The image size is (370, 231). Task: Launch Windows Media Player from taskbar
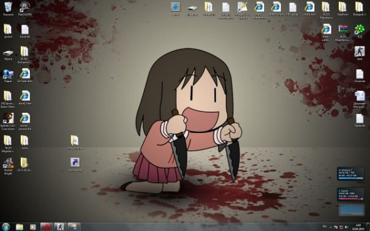tap(33, 227)
